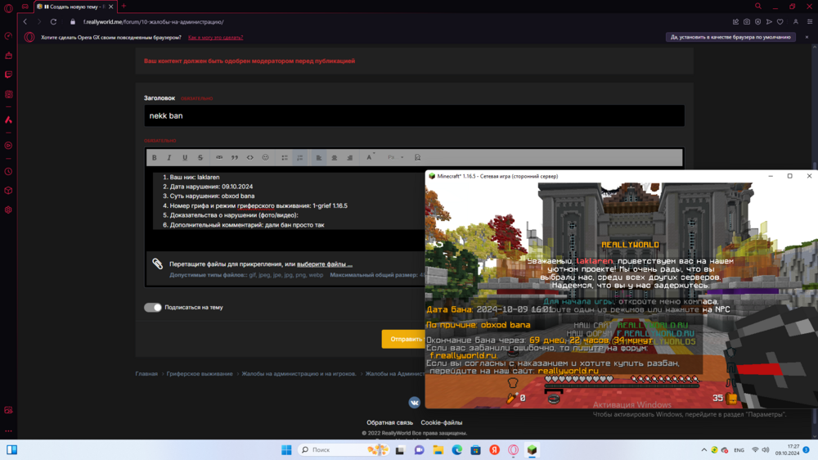Apply strikethrough formatting in the editor

pyautogui.click(x=200, y=157)
